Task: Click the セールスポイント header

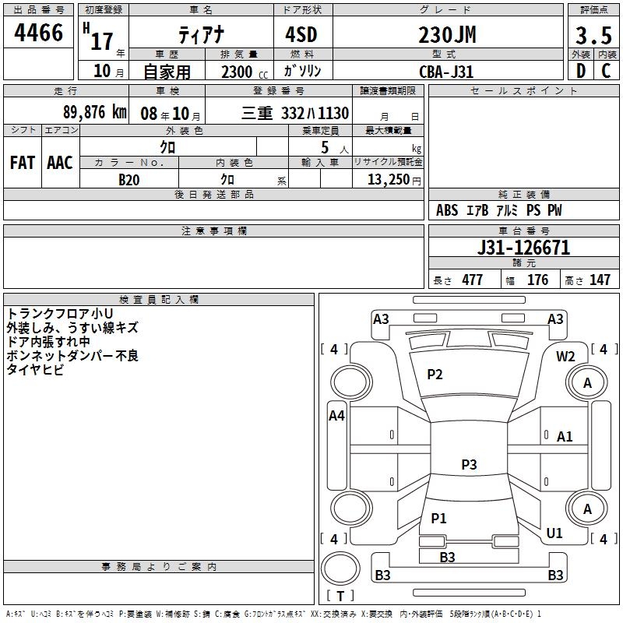Action: click(523, 90)
